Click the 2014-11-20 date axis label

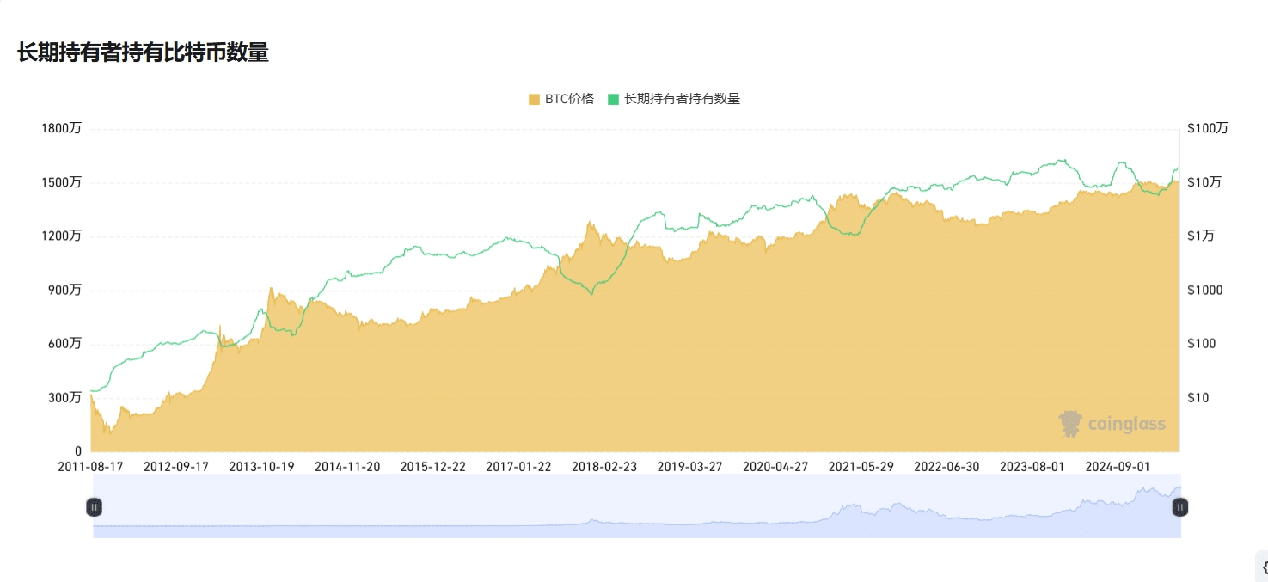click(x=348, y=467)
